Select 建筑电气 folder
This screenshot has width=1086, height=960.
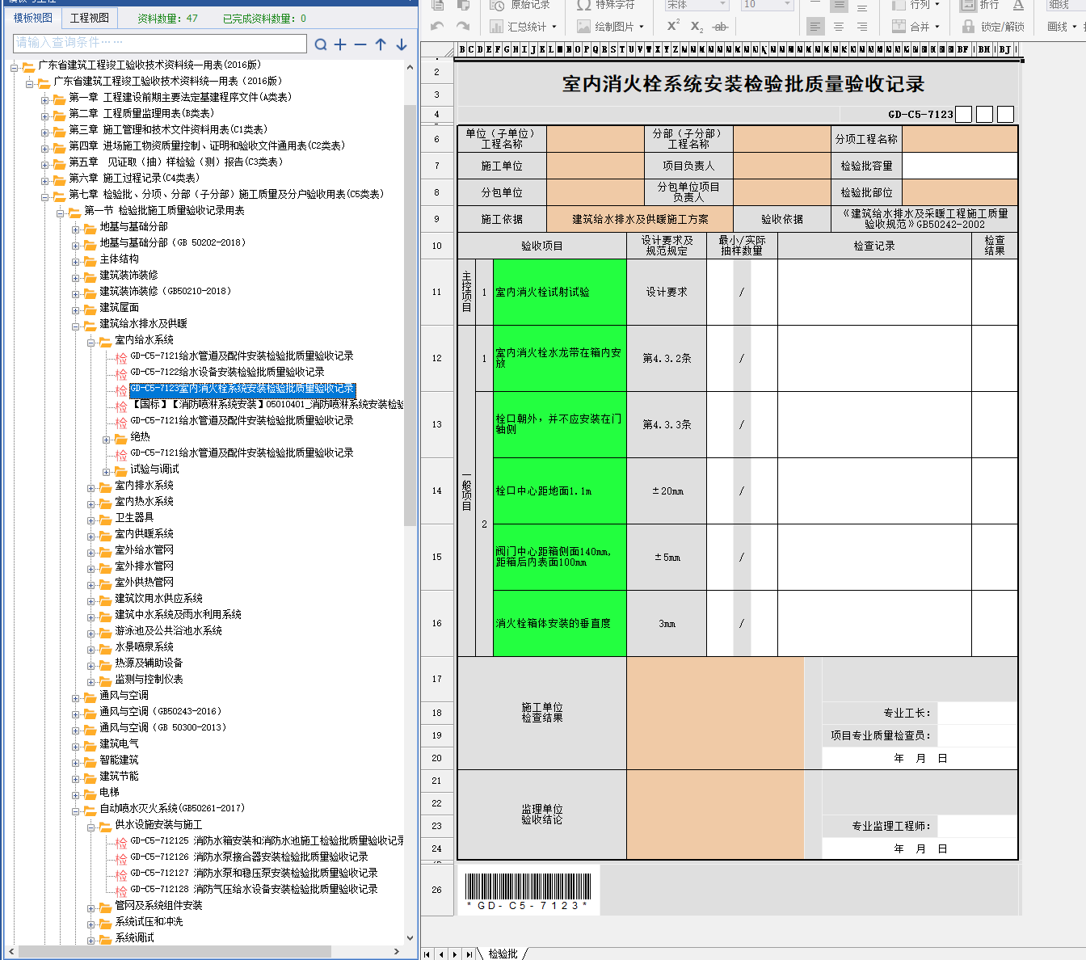click(119, 743)
